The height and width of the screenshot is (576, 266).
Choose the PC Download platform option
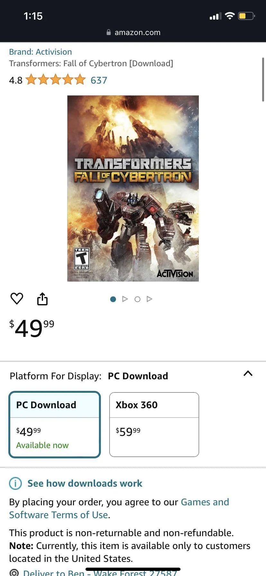pos(55,424)
